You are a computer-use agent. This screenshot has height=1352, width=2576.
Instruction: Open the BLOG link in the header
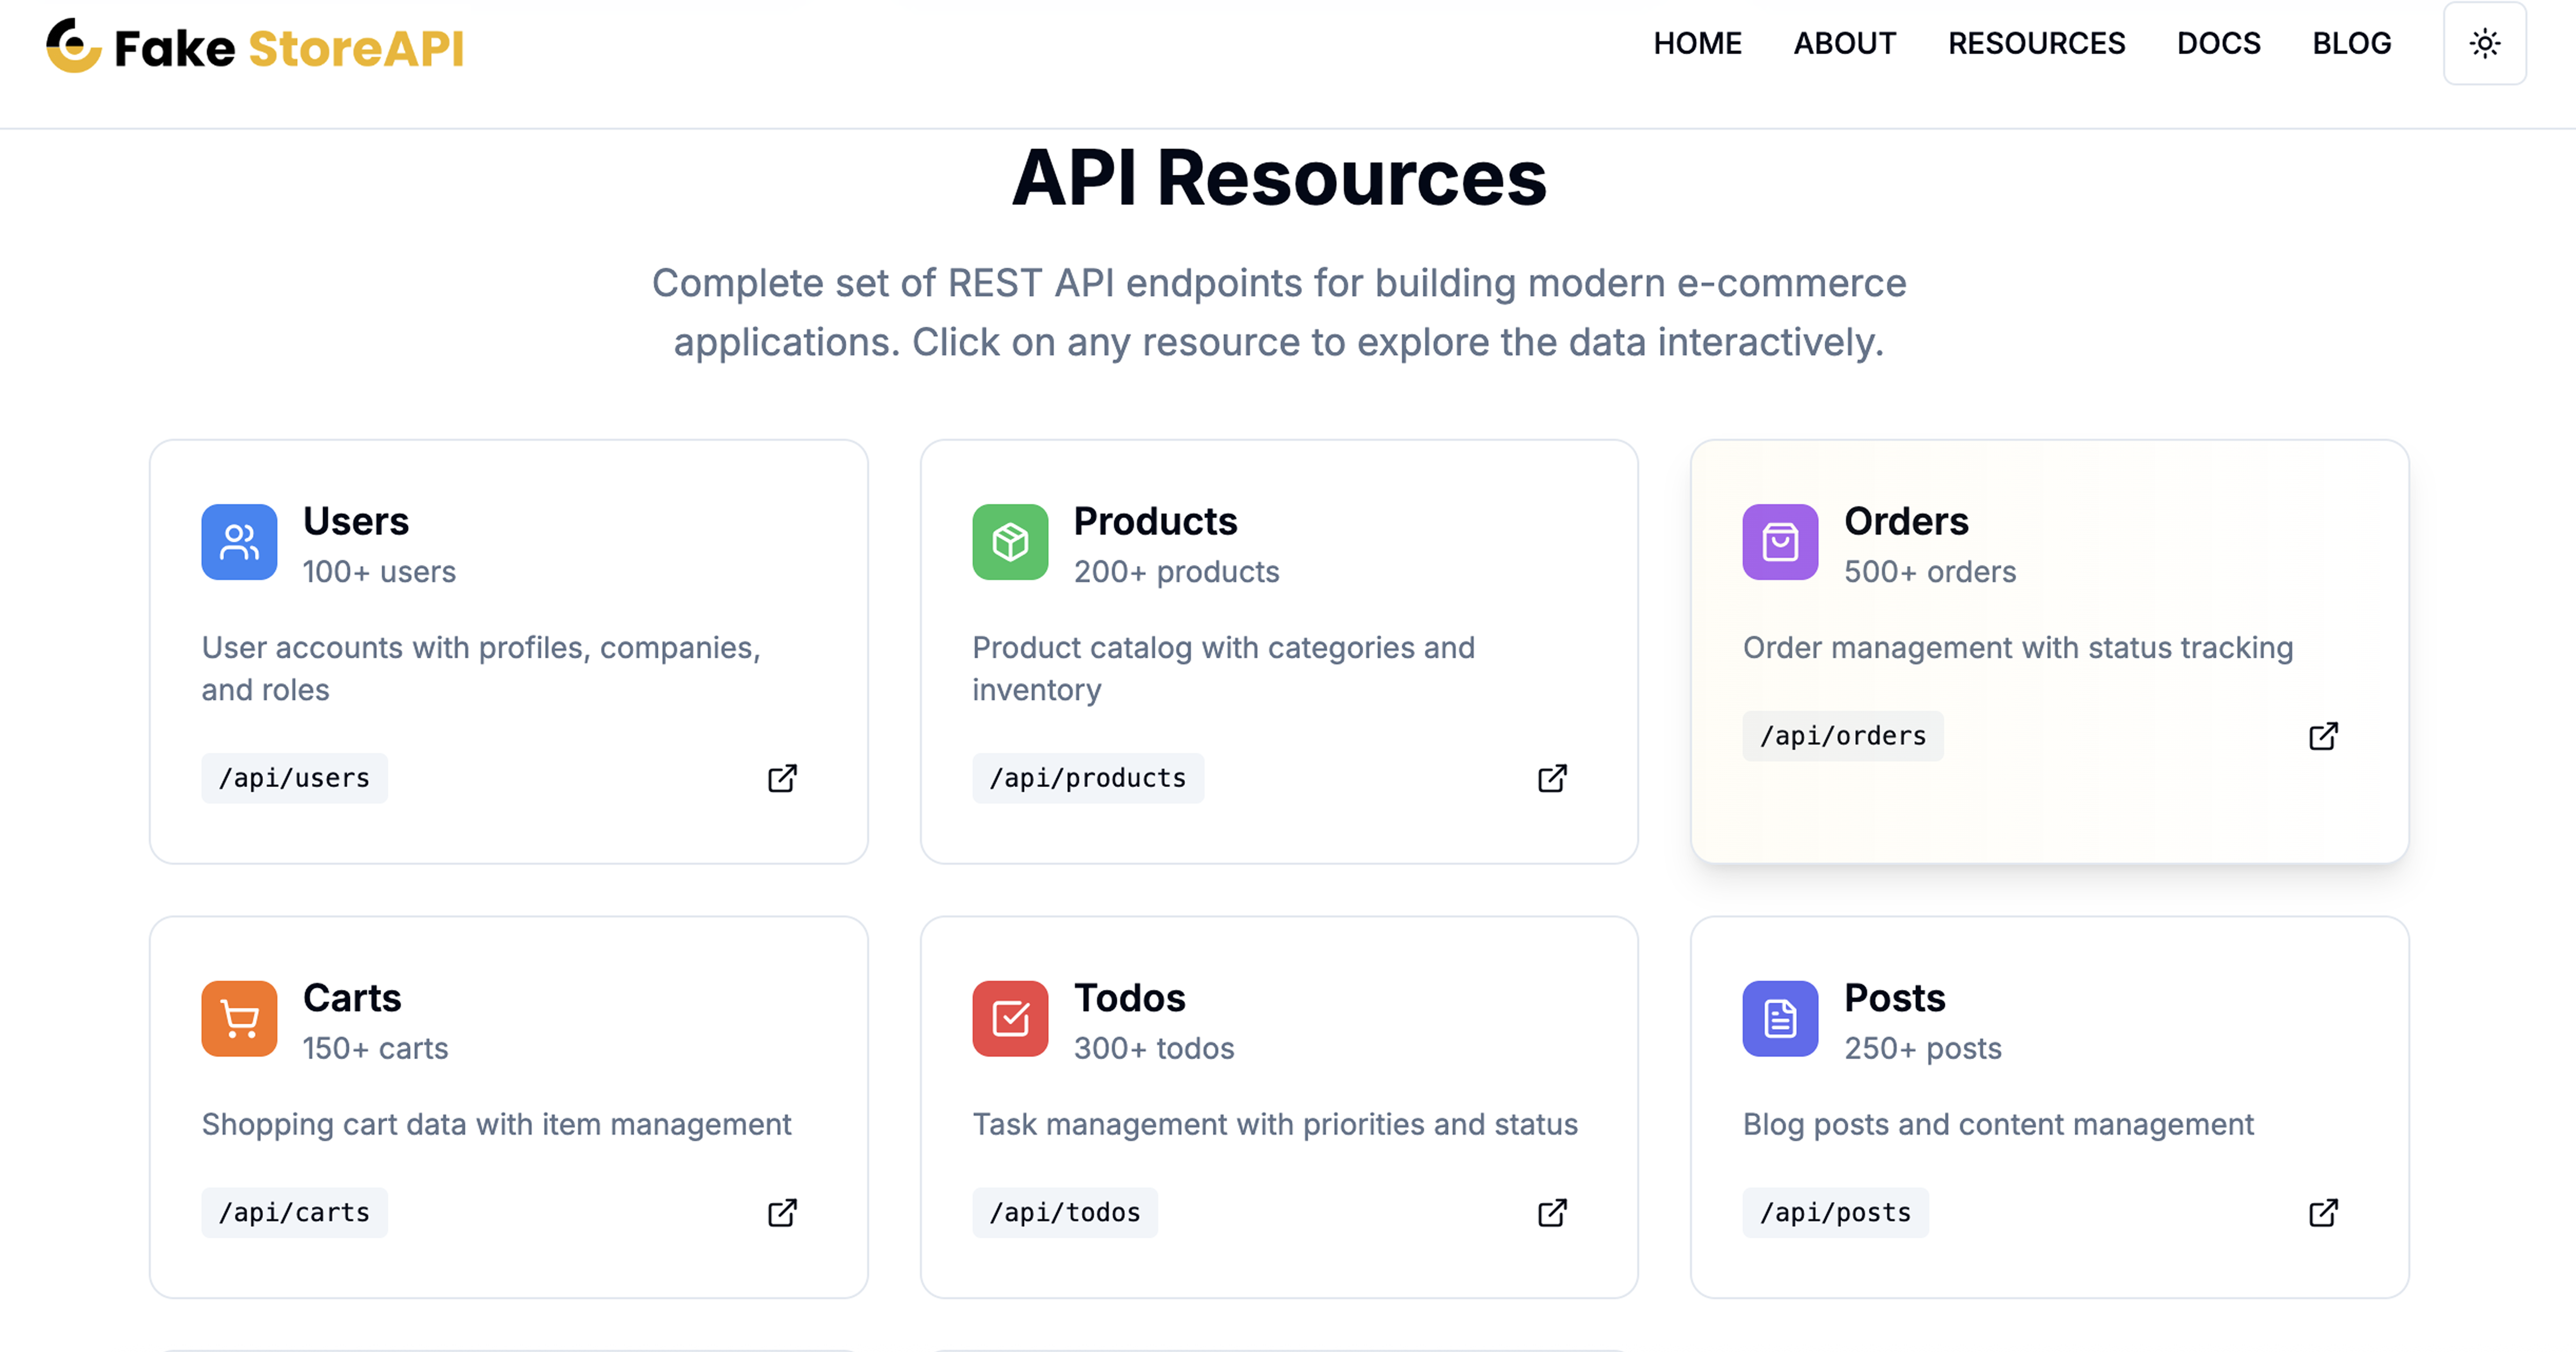[2351, 43]
